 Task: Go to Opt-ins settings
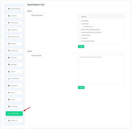[14, 92]
